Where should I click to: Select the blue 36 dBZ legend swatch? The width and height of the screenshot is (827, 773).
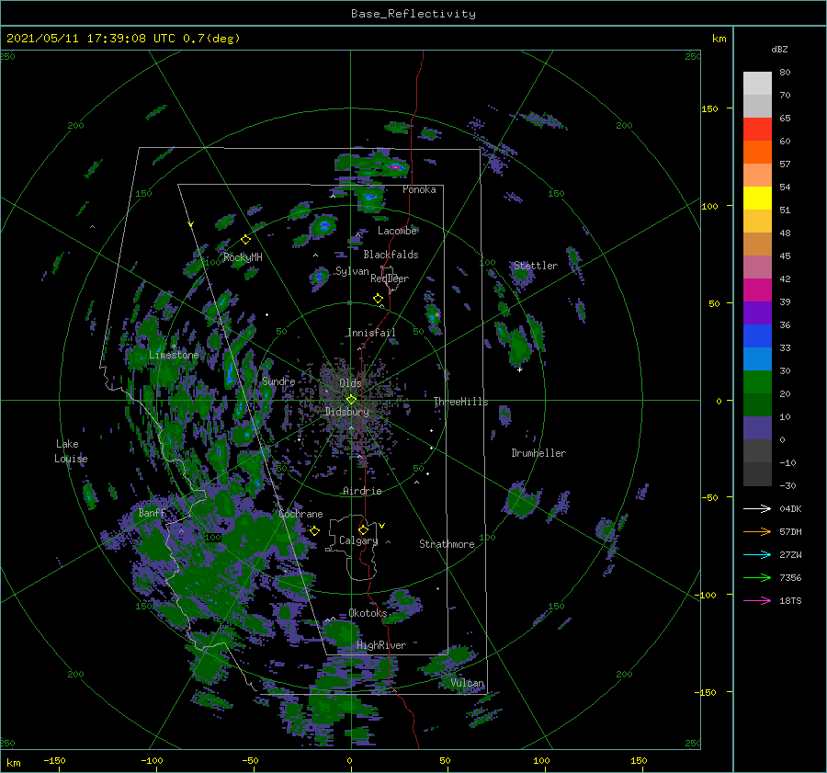757,335
